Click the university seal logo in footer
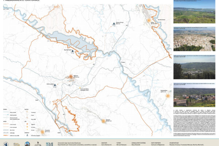The image size is (219, 146). coord(6,144)
